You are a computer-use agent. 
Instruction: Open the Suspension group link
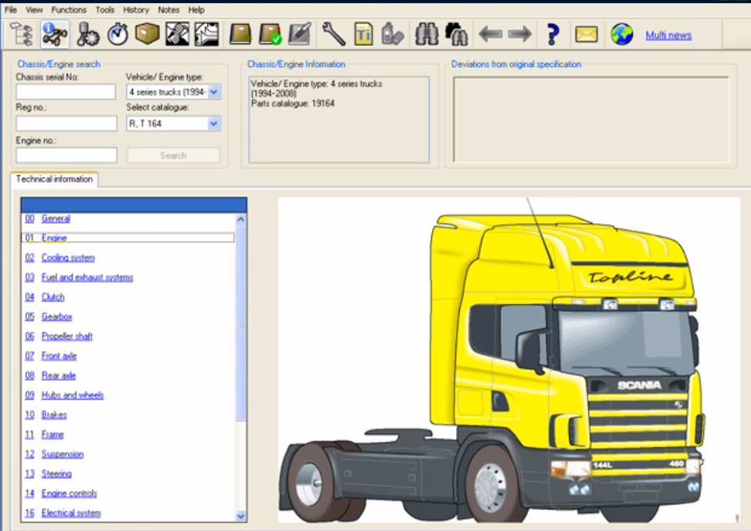pyautogui.click(x=63, y=454)
